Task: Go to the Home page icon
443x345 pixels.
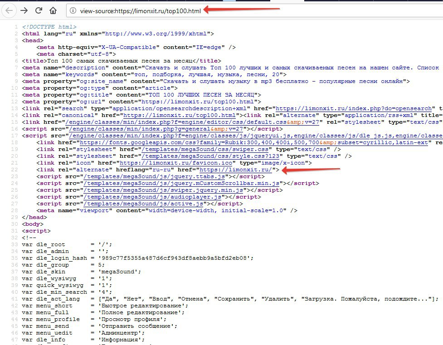Action: click(53, 11)
